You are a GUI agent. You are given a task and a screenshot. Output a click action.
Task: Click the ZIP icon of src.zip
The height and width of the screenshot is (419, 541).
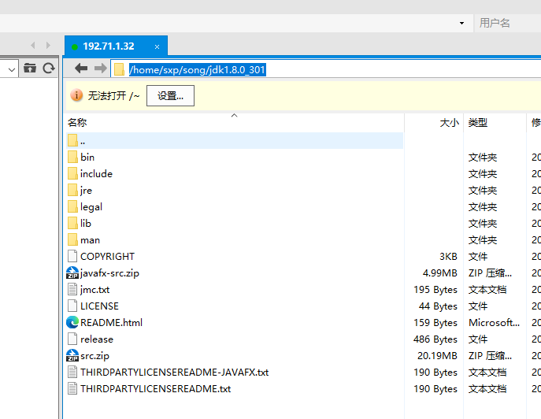72,355
